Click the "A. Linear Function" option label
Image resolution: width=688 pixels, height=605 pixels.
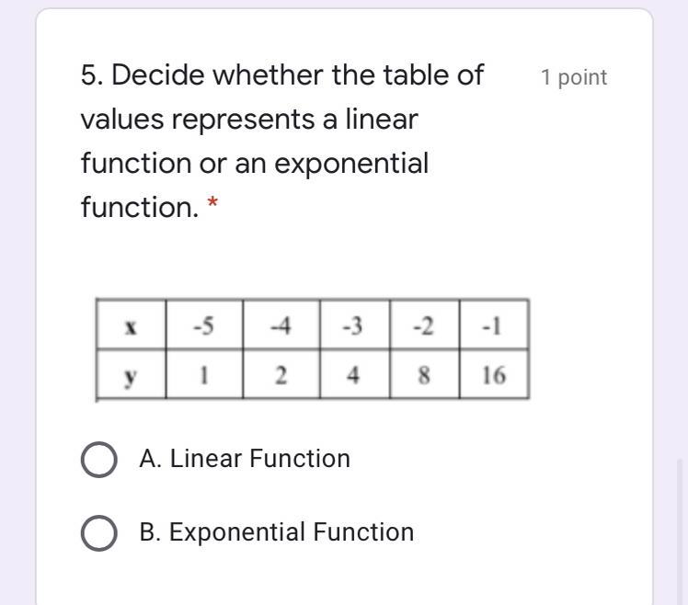point(245,459)
